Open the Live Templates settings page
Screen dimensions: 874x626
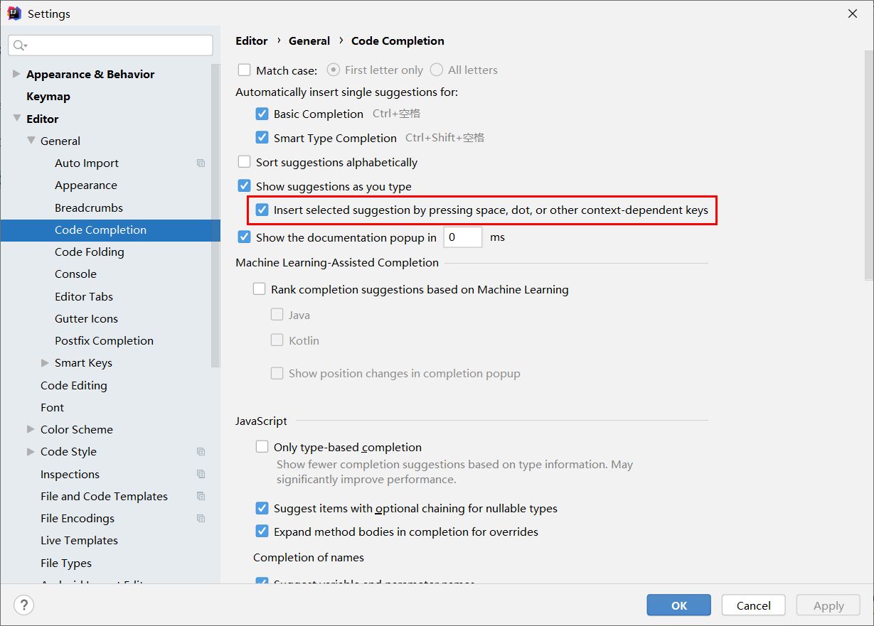coord(79,541)
